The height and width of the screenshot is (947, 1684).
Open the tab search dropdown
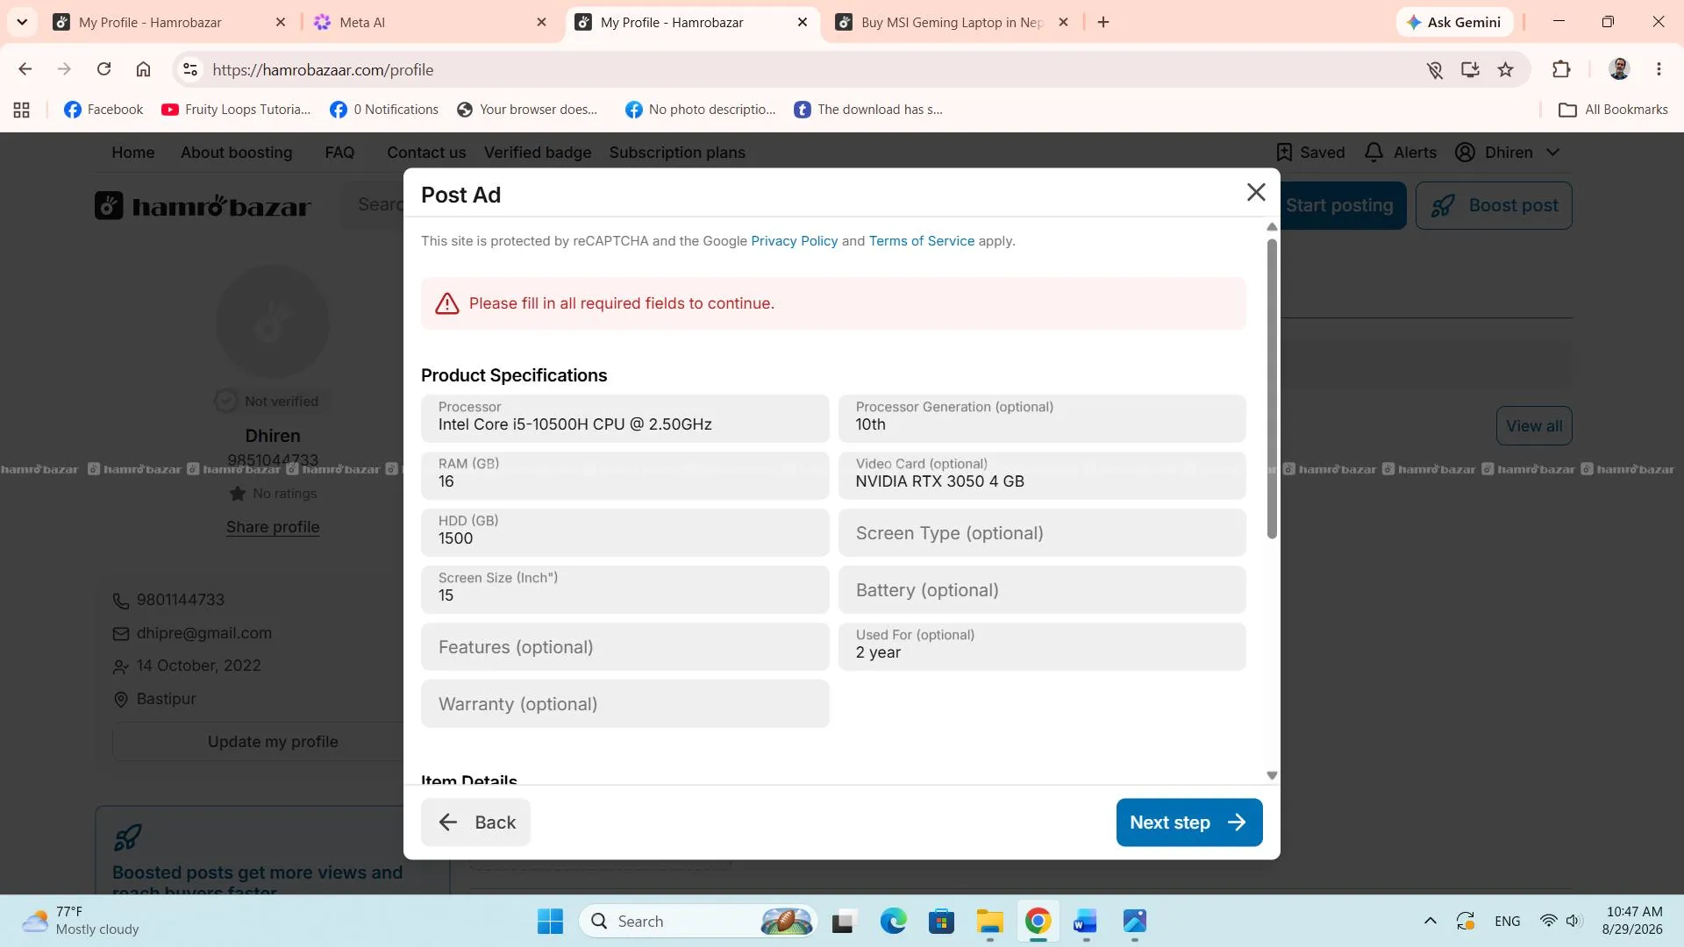coord(22,23)
